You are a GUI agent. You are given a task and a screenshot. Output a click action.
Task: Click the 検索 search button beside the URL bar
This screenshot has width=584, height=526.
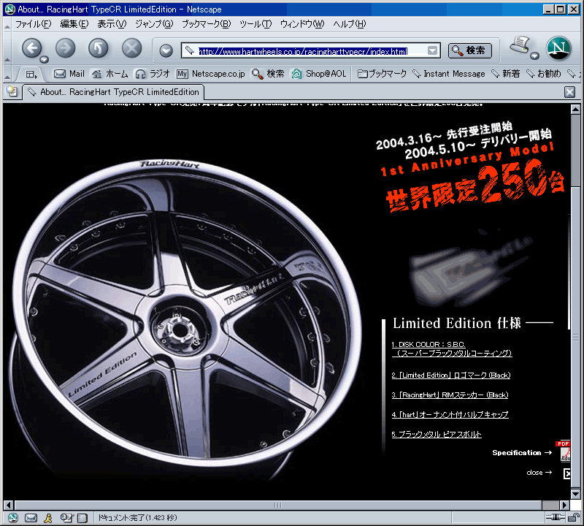tap(470, 50)
